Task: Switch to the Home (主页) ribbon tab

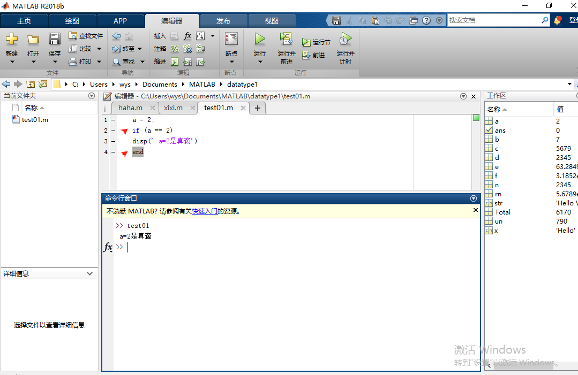Action: (x=24, y=21)
